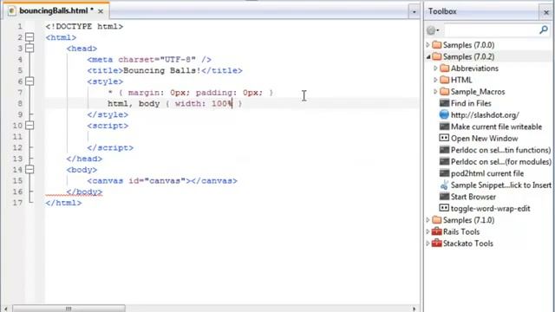Click the Perldoc (for modules) command icon

[444, 161]
